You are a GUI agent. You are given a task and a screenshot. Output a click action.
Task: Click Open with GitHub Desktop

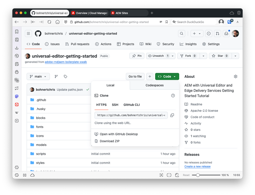point(116,134)
